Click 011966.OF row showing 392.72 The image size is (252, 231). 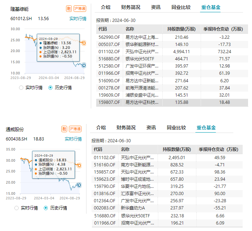click(x=172, y=73)
